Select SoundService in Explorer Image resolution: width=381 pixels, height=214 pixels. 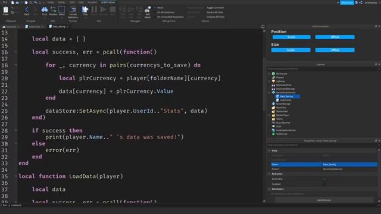click(283, 123)
